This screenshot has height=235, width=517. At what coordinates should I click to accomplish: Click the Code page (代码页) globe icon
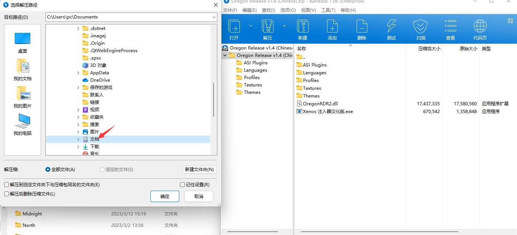(480, 27)
